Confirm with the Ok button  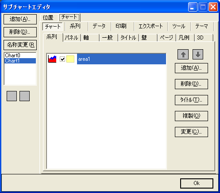pos(197,183)
